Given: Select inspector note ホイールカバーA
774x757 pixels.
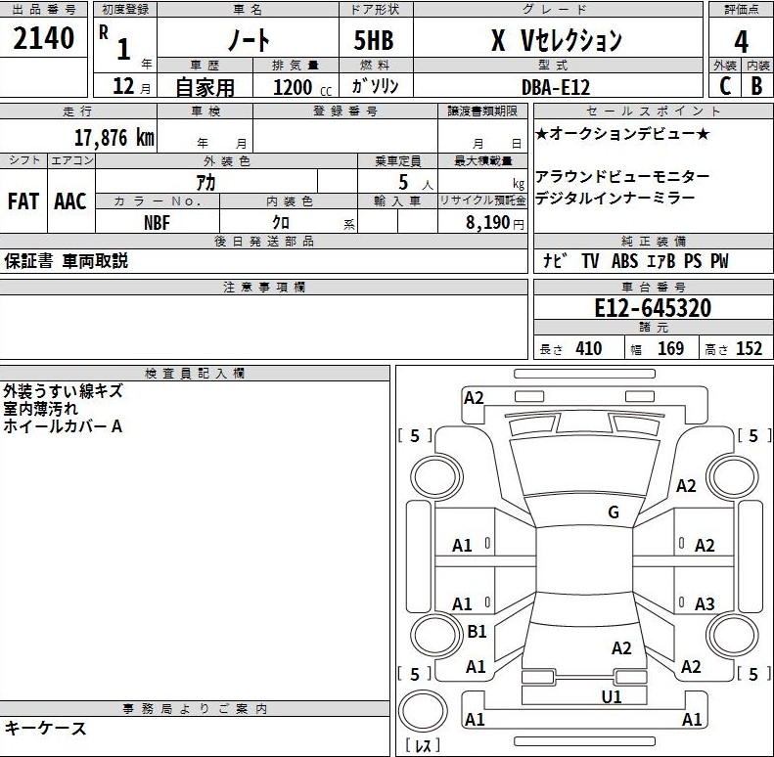Looking at the screenshot, I should (63, 425).
